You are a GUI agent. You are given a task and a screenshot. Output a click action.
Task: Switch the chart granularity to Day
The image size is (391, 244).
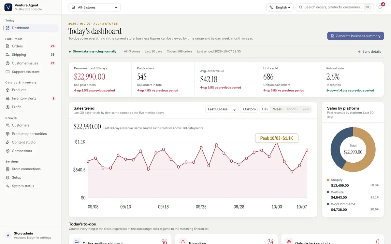coord(265,109)
